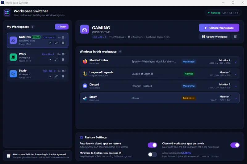This screenshot has width=247, height=164.
Task: Delete the Work workspace trash icon
Action: [x=63, y=59]
